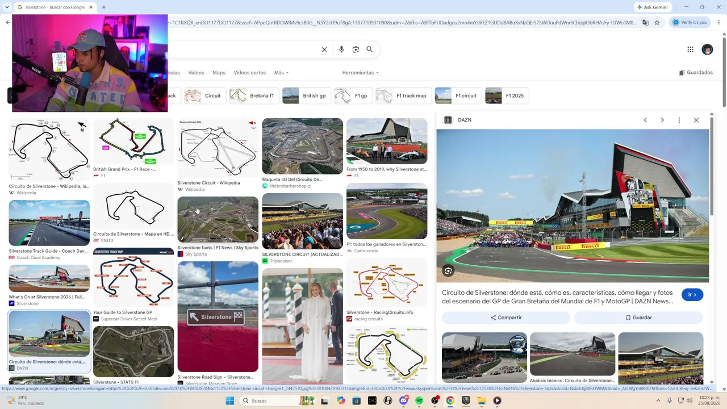Screen dimensions: 727x409
Task: Open the Google account profile picture
Action: (x=707, y=49)
